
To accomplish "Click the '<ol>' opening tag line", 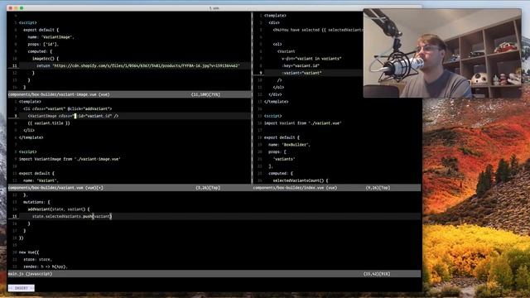I will click(x=277, y=44).
